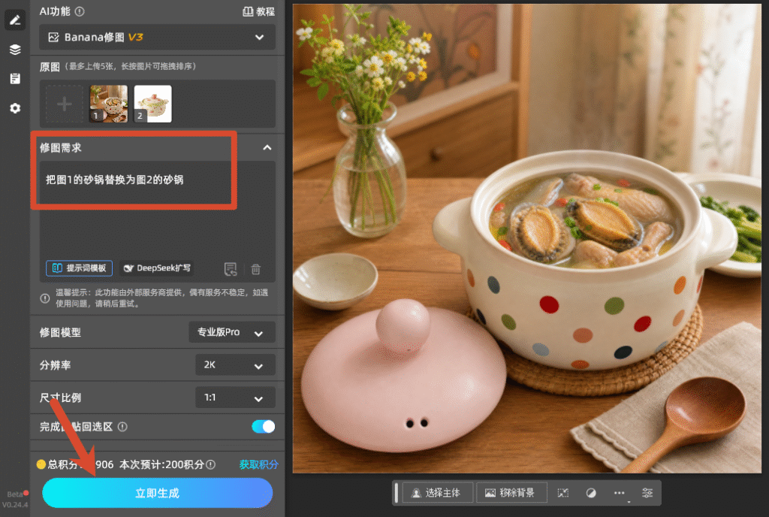Click the 获取积分 link
Screen dimensions: 769x517
(x=258, y=464)
